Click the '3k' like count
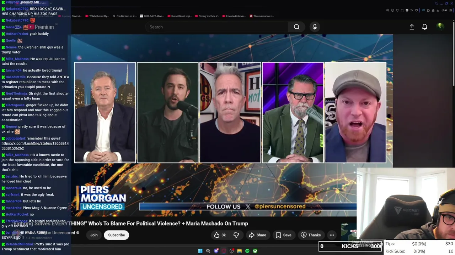This screenshot has width=455, height=255. (224, 235)
